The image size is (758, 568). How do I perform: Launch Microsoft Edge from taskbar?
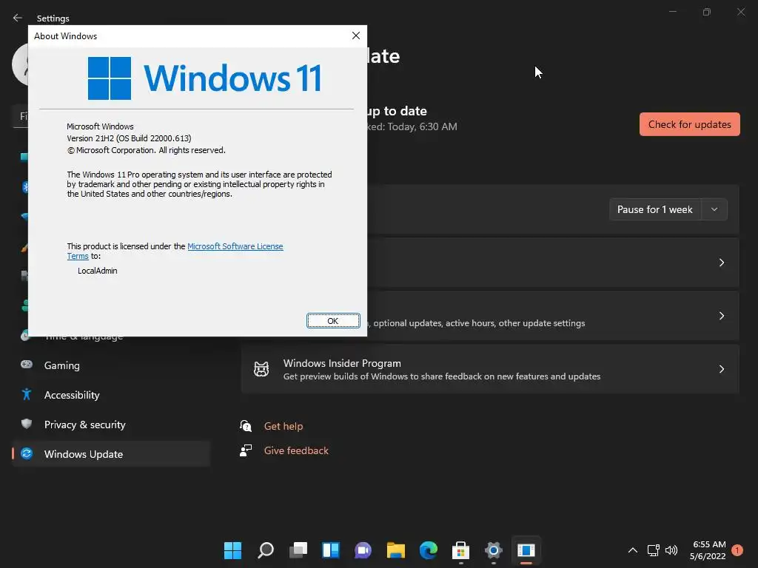[429, 550]
